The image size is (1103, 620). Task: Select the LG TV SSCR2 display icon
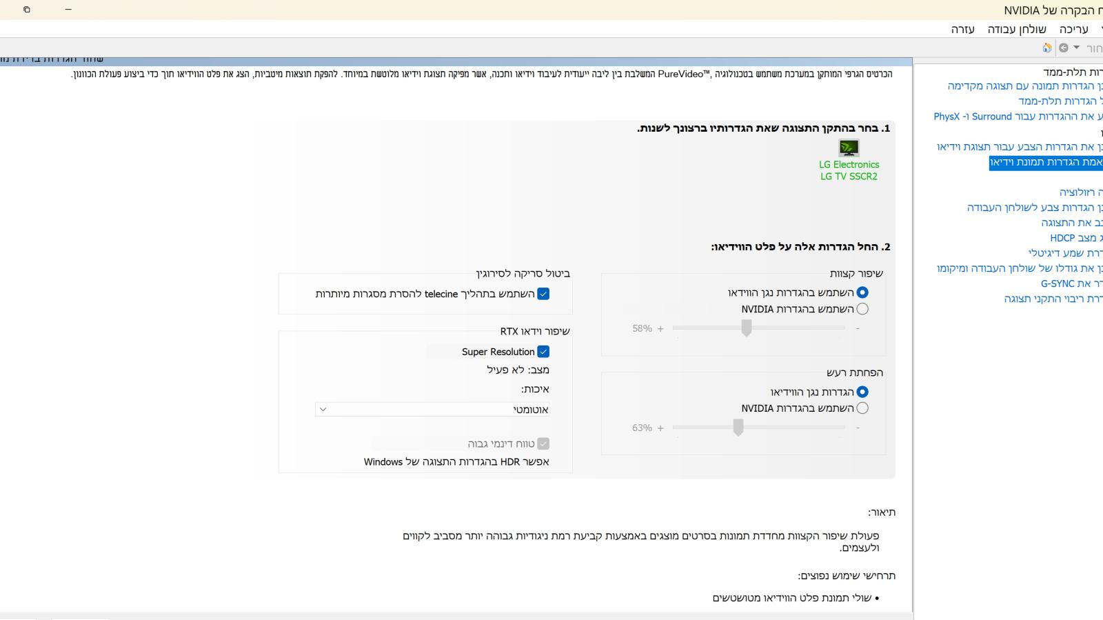(849, 148)
